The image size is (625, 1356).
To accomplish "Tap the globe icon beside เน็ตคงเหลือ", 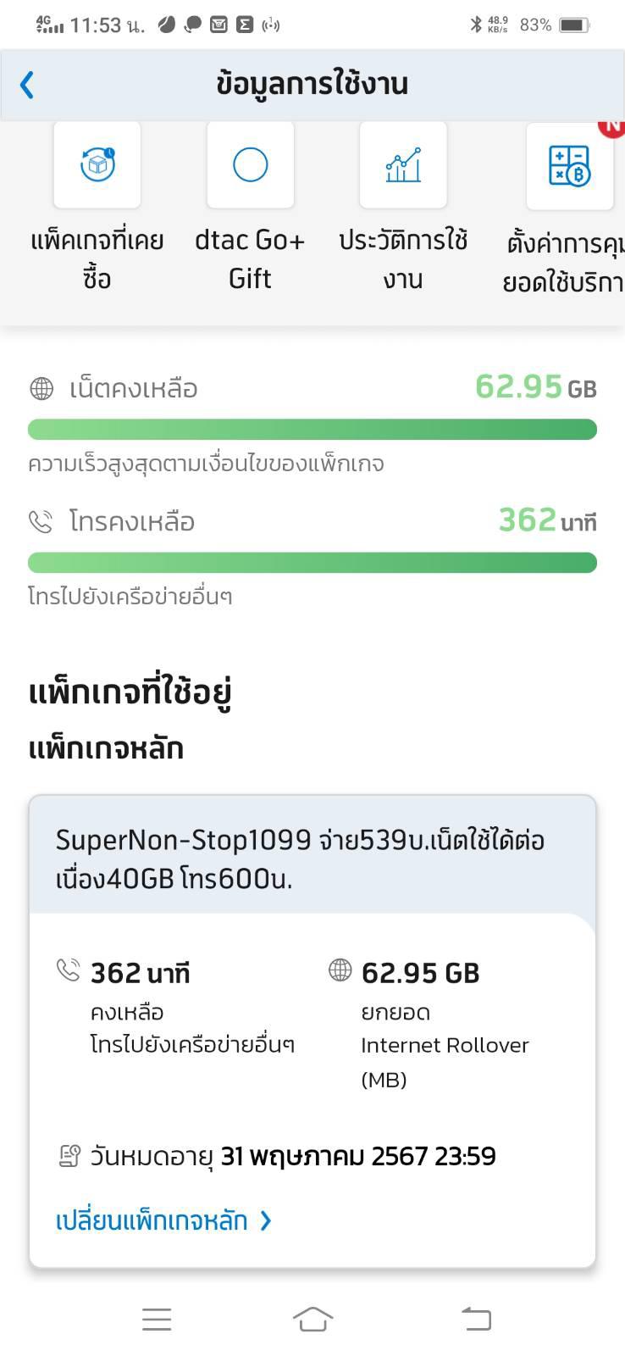I will click(41, 388).
